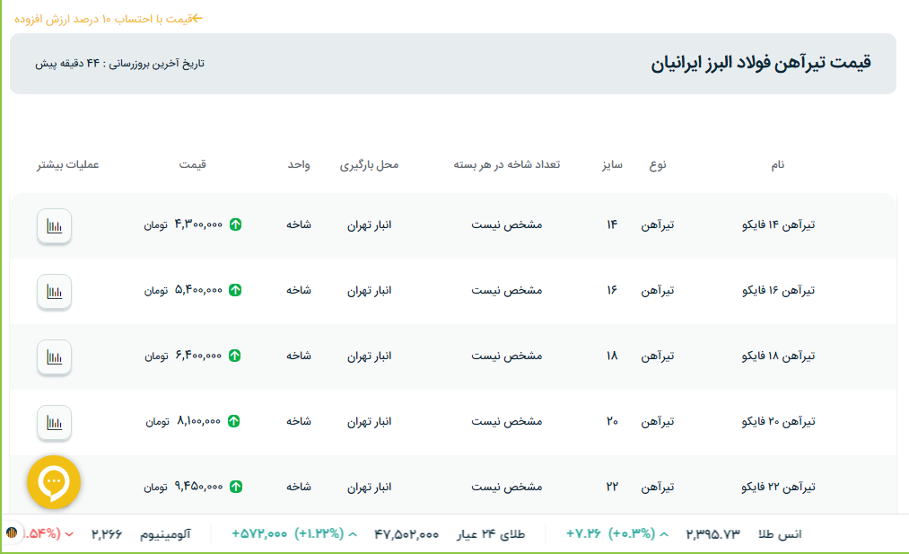This screenshot has width=909, height=554.
Task: Open chart for تیرآهن ۱۸ فایکو row
Action: coord(54,356)
